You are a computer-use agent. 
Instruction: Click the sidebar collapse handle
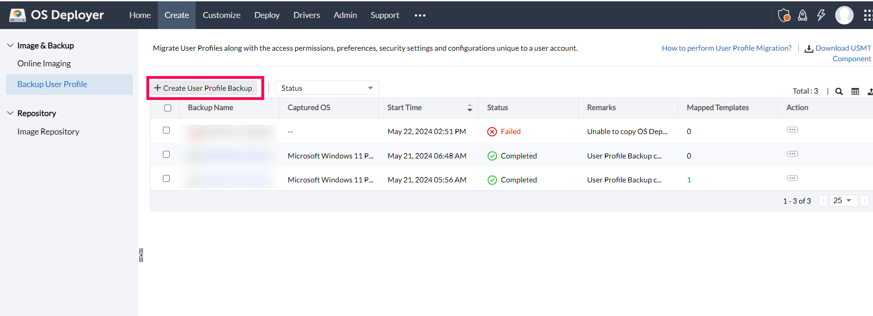click(x=141, y=255)
